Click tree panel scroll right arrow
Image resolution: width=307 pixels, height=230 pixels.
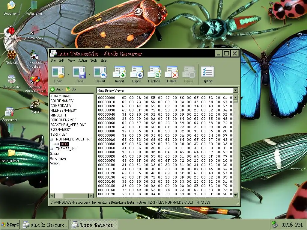coord(91,196)
